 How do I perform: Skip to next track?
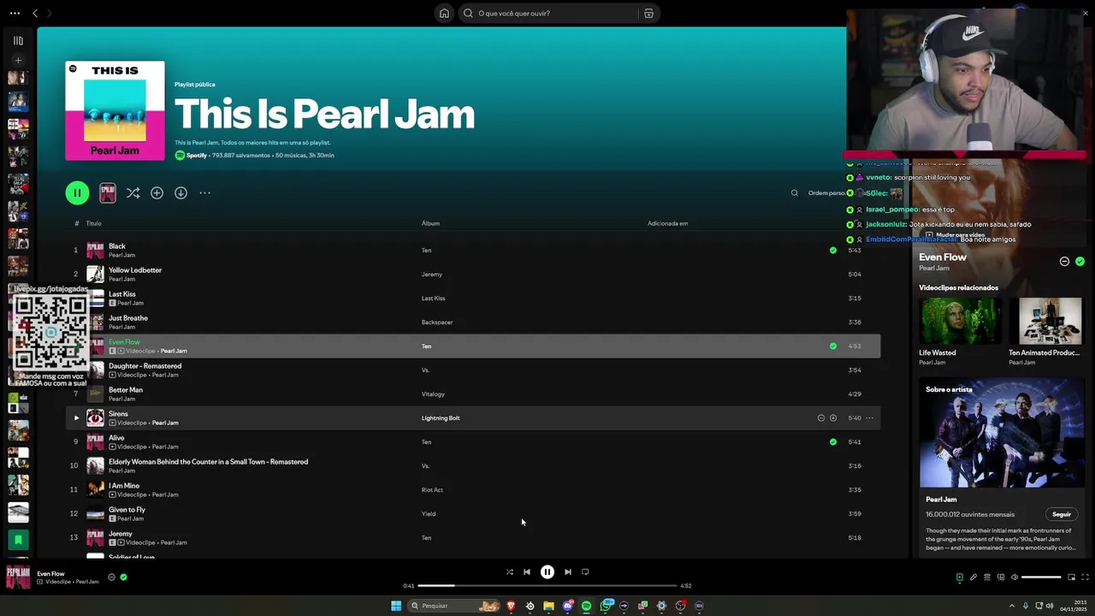pos(568,572)
